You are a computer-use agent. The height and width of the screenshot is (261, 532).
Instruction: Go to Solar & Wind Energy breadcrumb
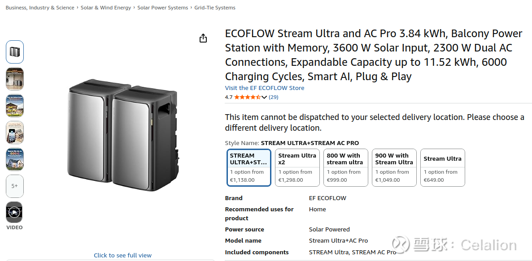[x=106, y=8]
